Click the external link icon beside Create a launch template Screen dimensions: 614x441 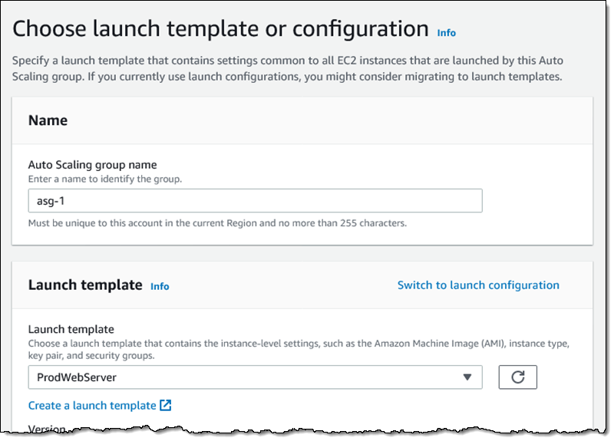coord(166,405)
